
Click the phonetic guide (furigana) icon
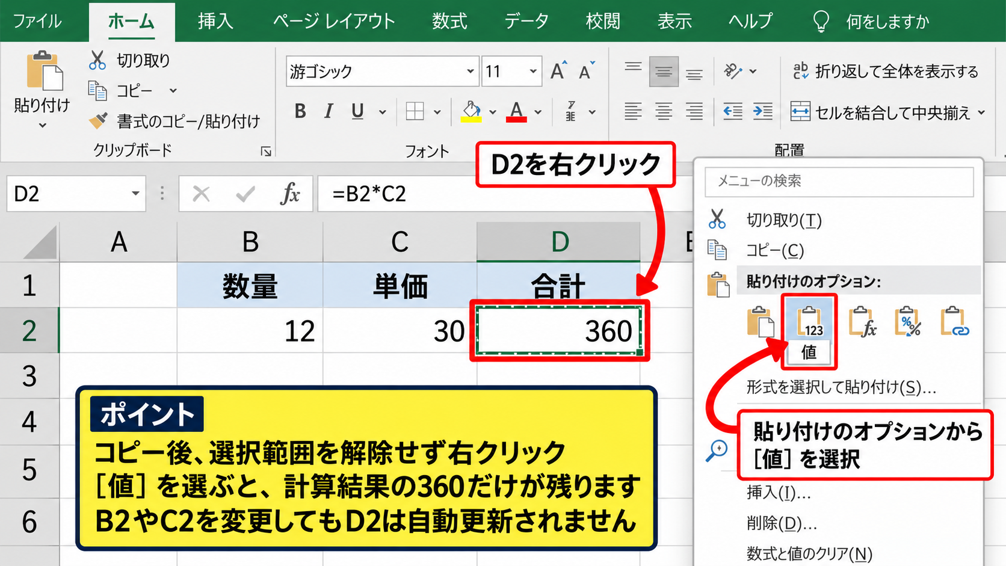(571, 111)
